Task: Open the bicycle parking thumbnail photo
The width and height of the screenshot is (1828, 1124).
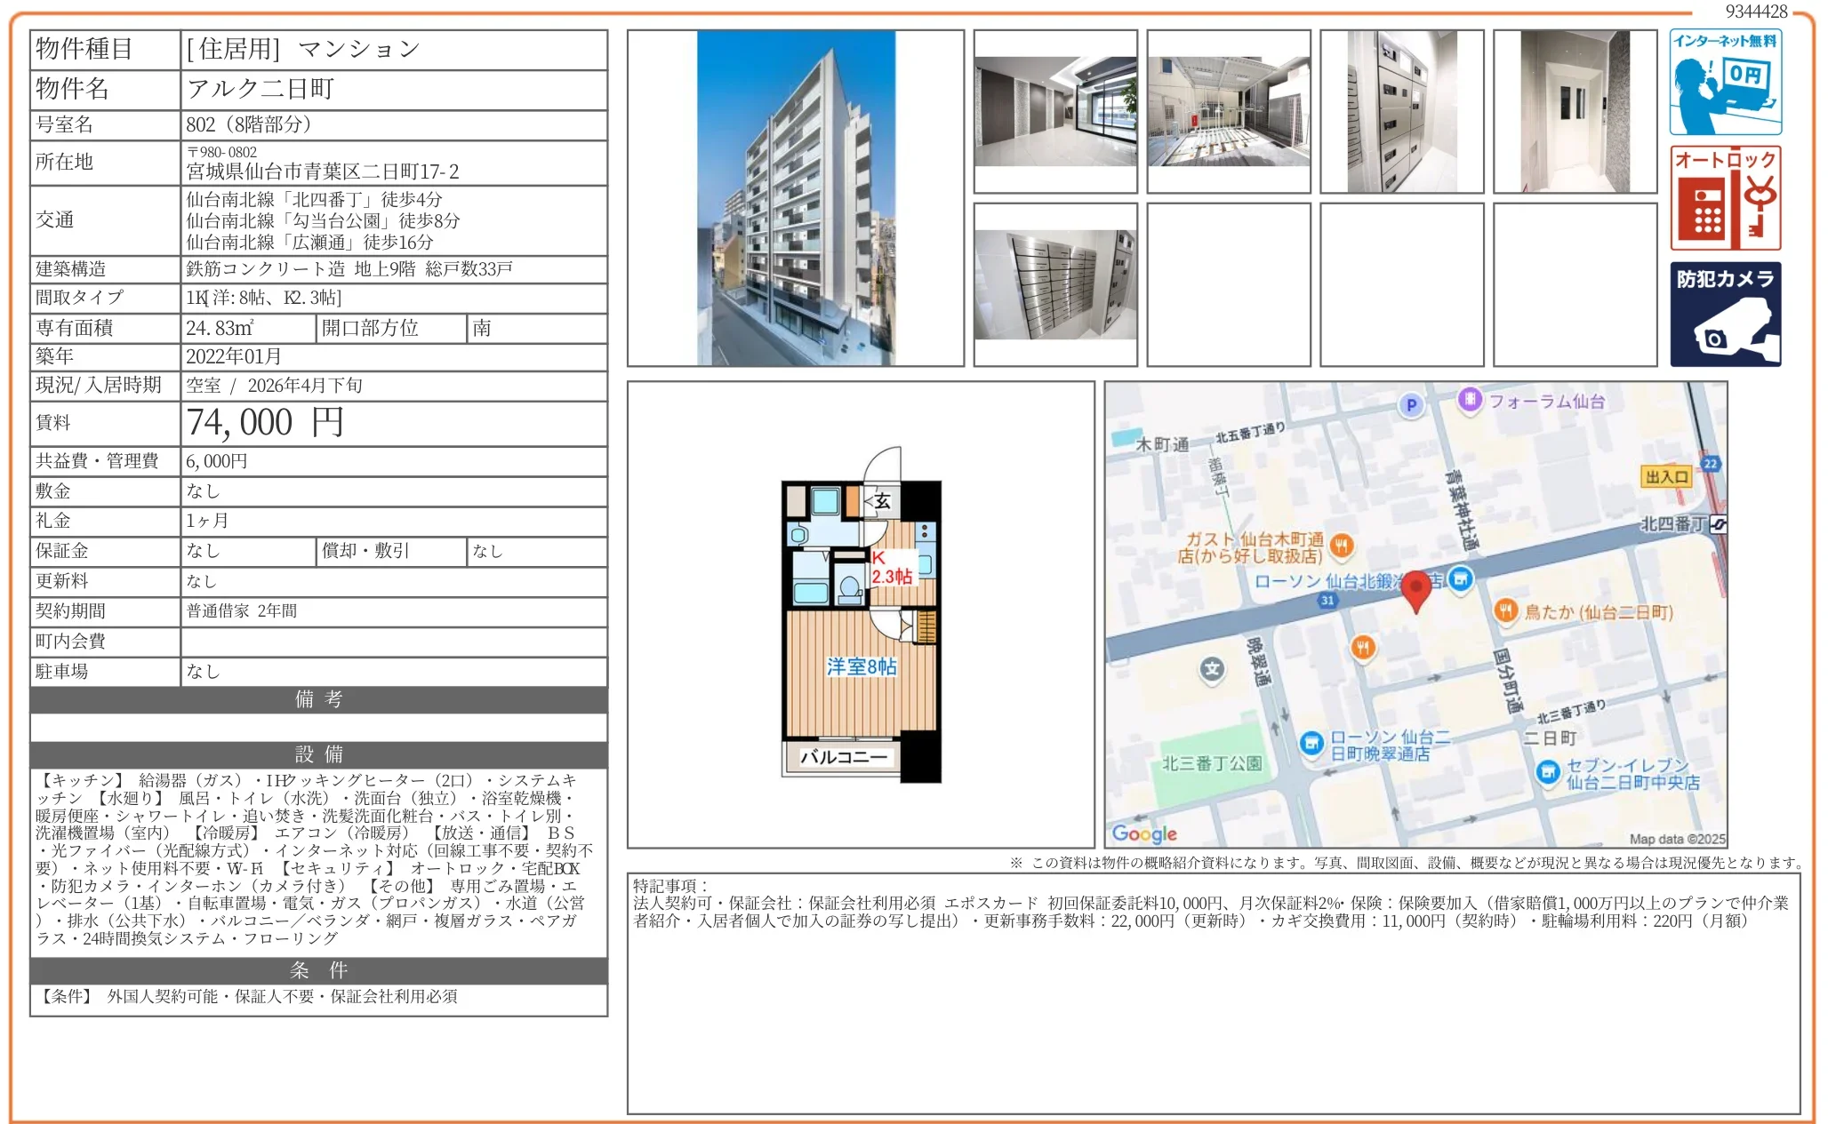Action: pyautogui.click(x=1228, y=111)
